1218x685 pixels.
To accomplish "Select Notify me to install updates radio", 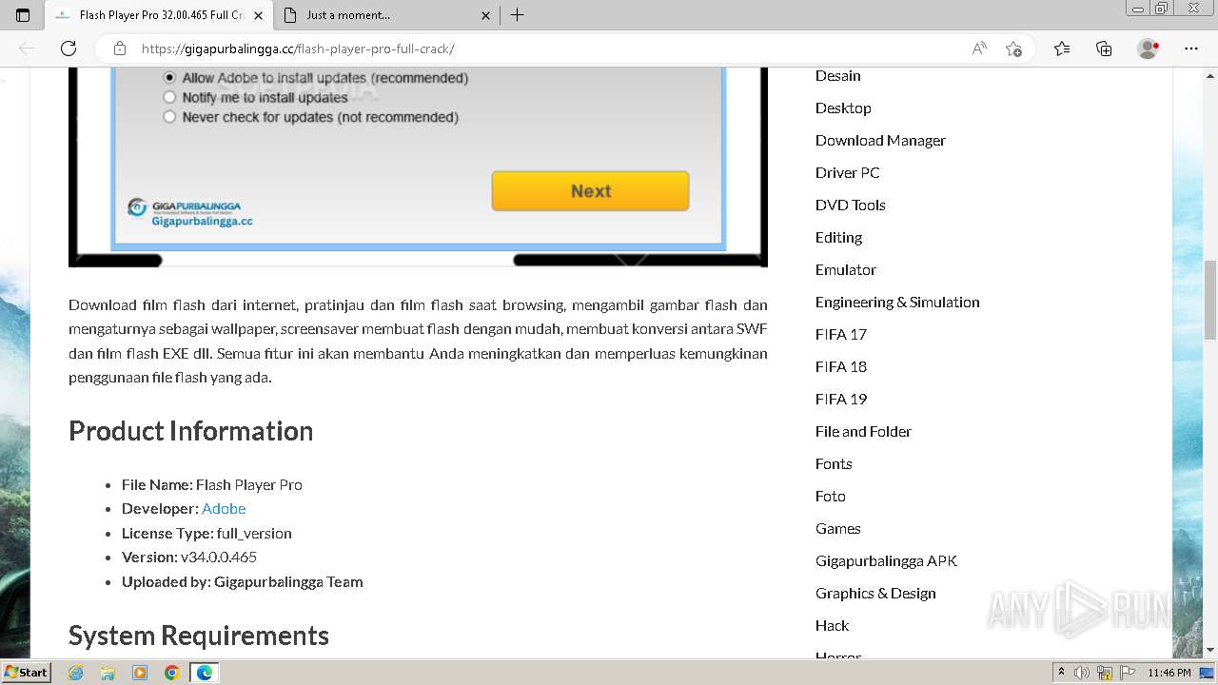I will [x=170, y=97].
